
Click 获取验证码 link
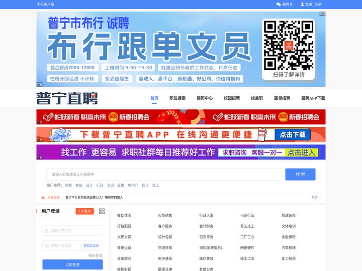point(91,245)
